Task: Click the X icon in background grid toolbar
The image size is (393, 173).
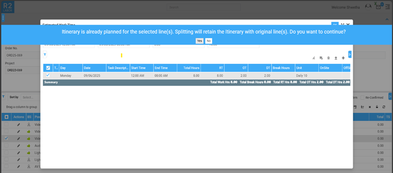Action: tap(370, 107)
